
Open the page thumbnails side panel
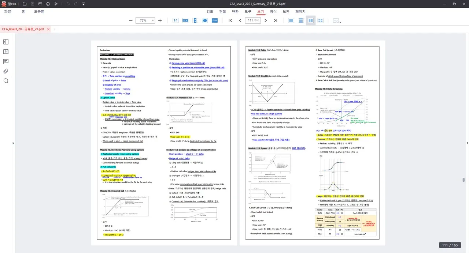click(6, 42)
